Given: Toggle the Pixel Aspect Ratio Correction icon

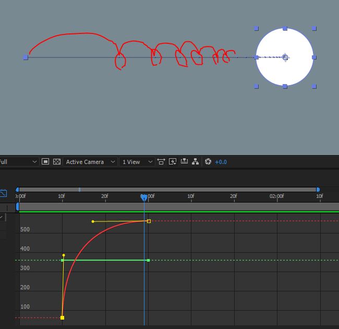Looking at the screenshot, I should [x=161, y=161].
